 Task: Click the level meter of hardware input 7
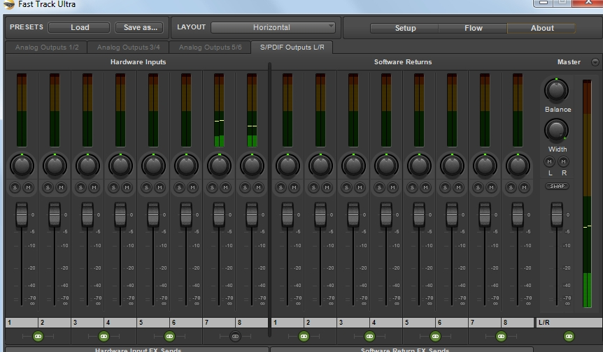219,110
